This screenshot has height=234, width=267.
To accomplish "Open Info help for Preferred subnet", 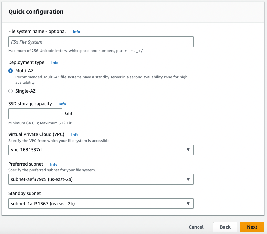I will click(x=54, y=164).
